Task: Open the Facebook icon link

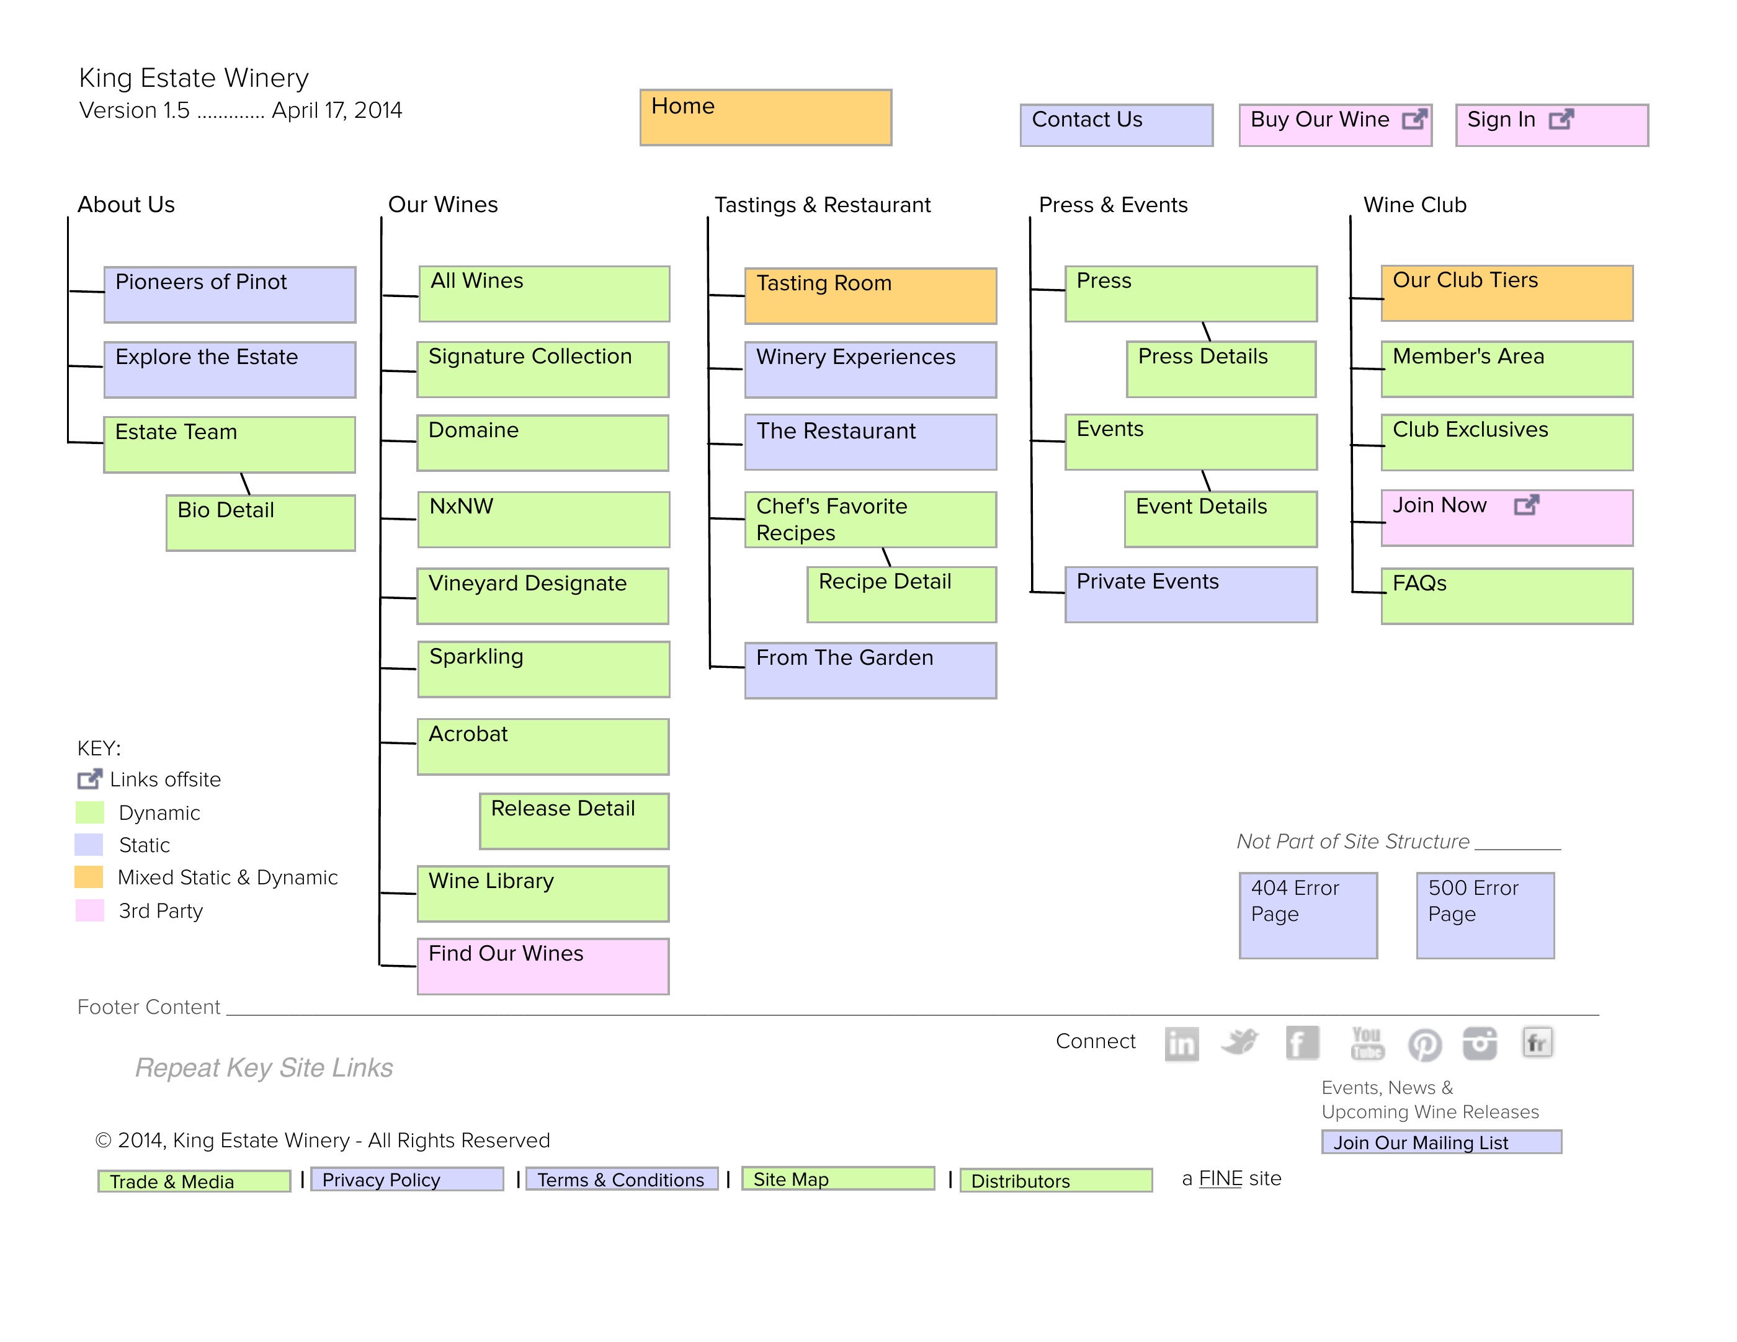Action: coord(1302,1042)
